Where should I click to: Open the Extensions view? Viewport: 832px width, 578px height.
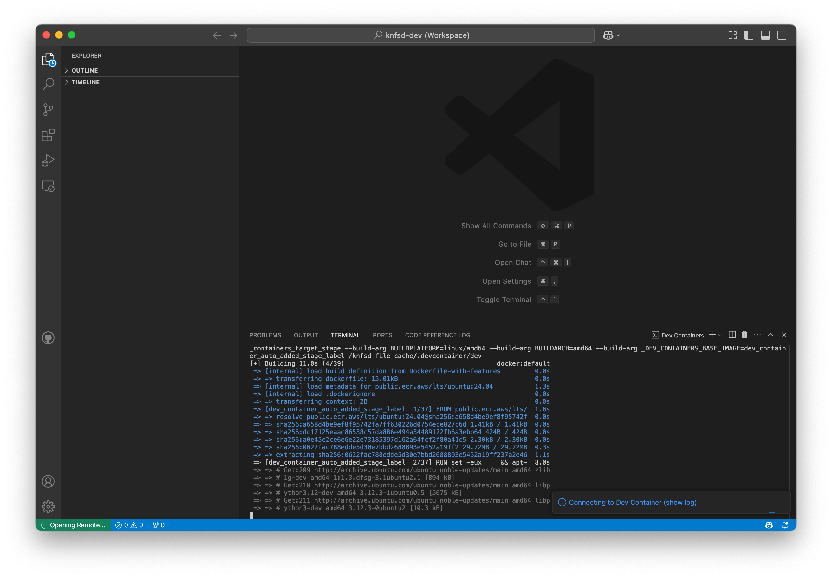(48, 135)
